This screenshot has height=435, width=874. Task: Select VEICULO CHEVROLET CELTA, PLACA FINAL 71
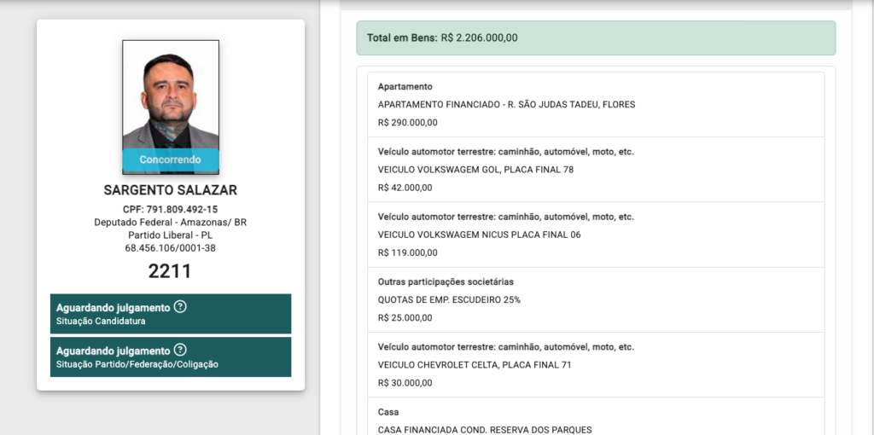(475, 365)
